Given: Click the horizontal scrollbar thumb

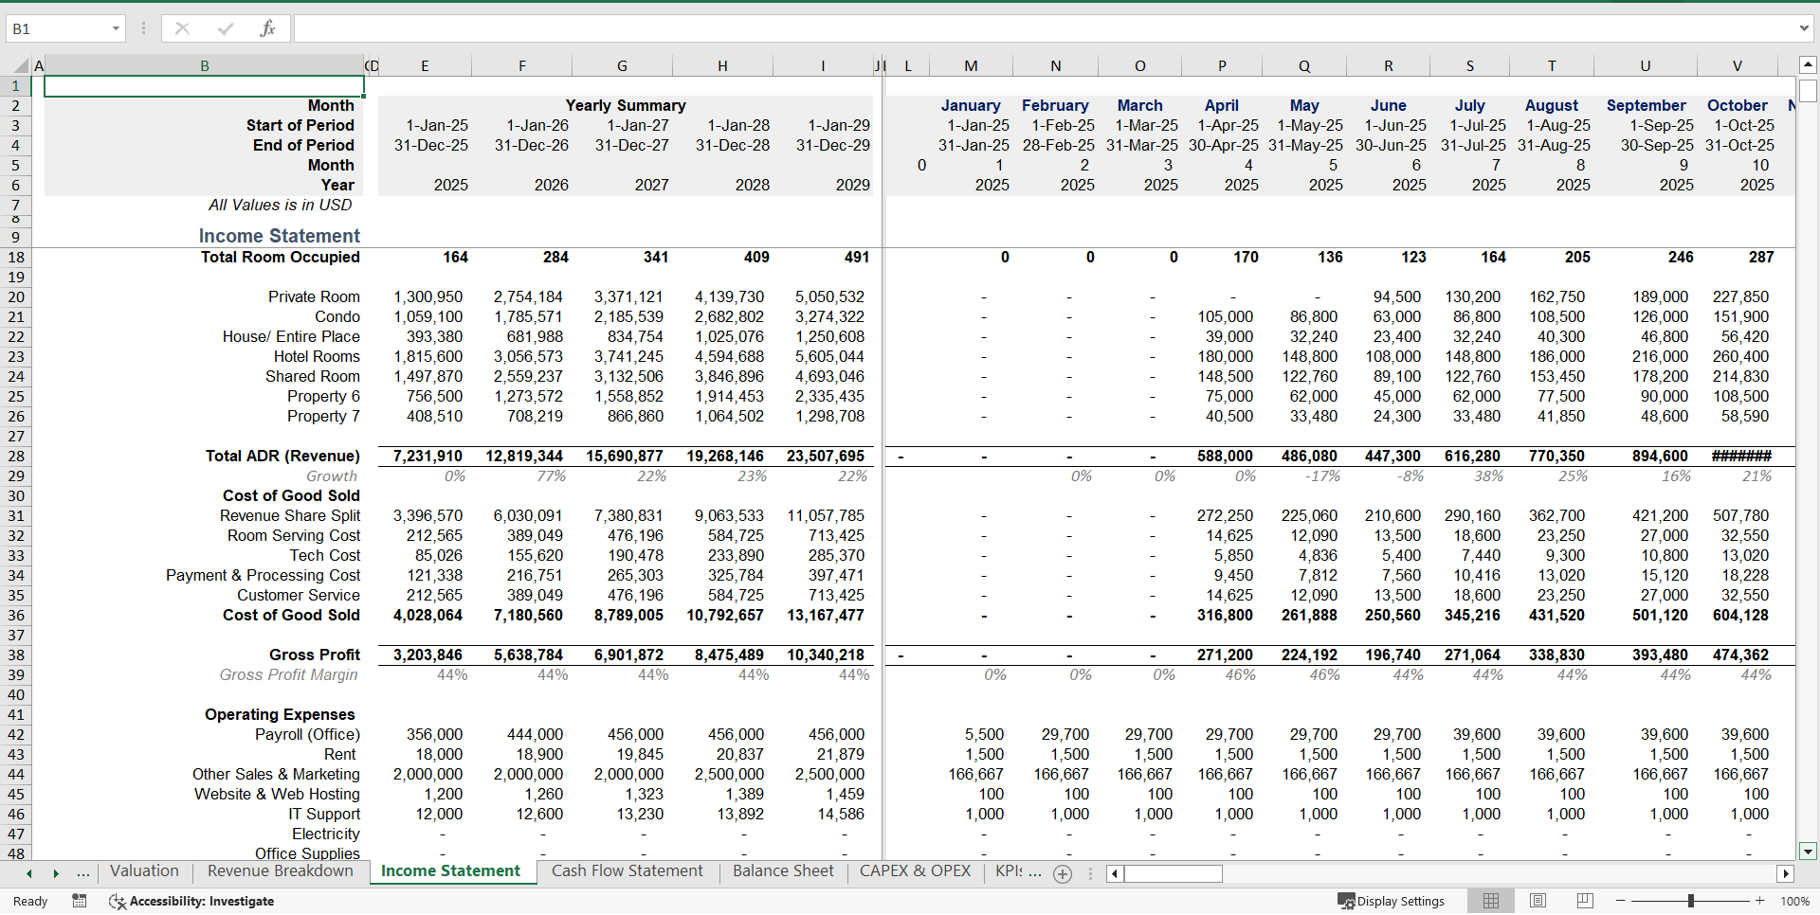Looking at the screenshot, I should click(1173, 873).
